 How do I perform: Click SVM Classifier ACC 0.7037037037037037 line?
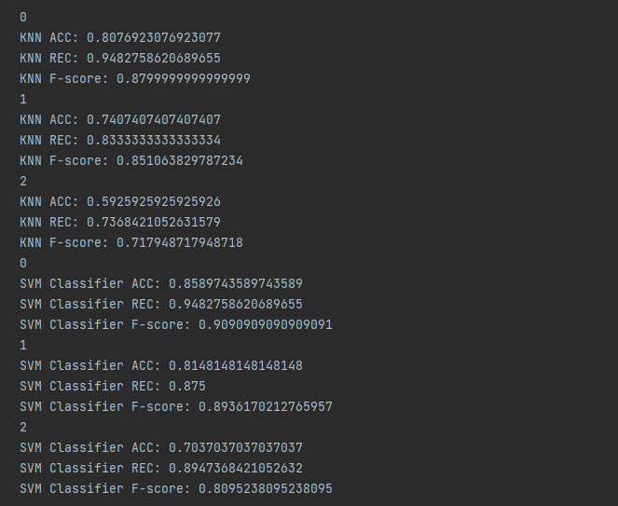tap(161, 448)
